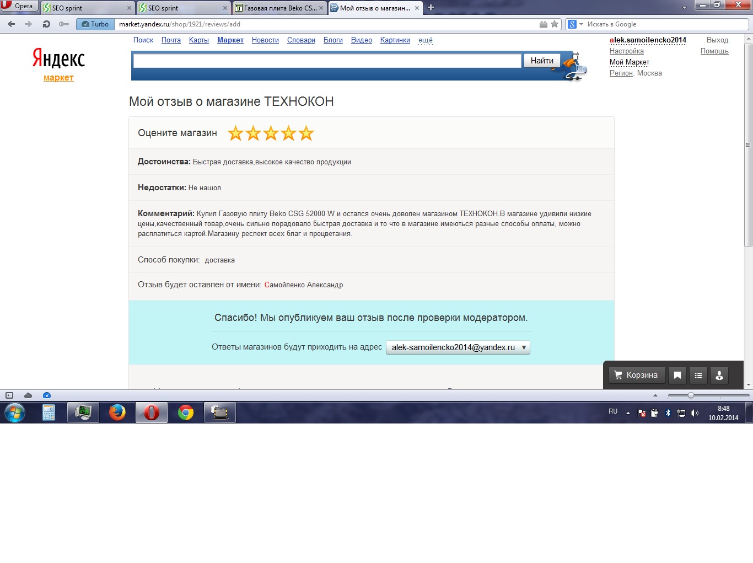Open the Chrome taskbar icon
The width and height of the screenshot is (753, 563).
(186, 412)
